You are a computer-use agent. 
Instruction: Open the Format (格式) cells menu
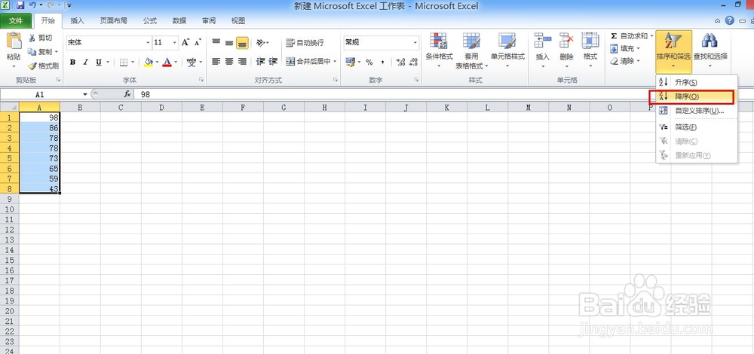[x=590, y=50]
